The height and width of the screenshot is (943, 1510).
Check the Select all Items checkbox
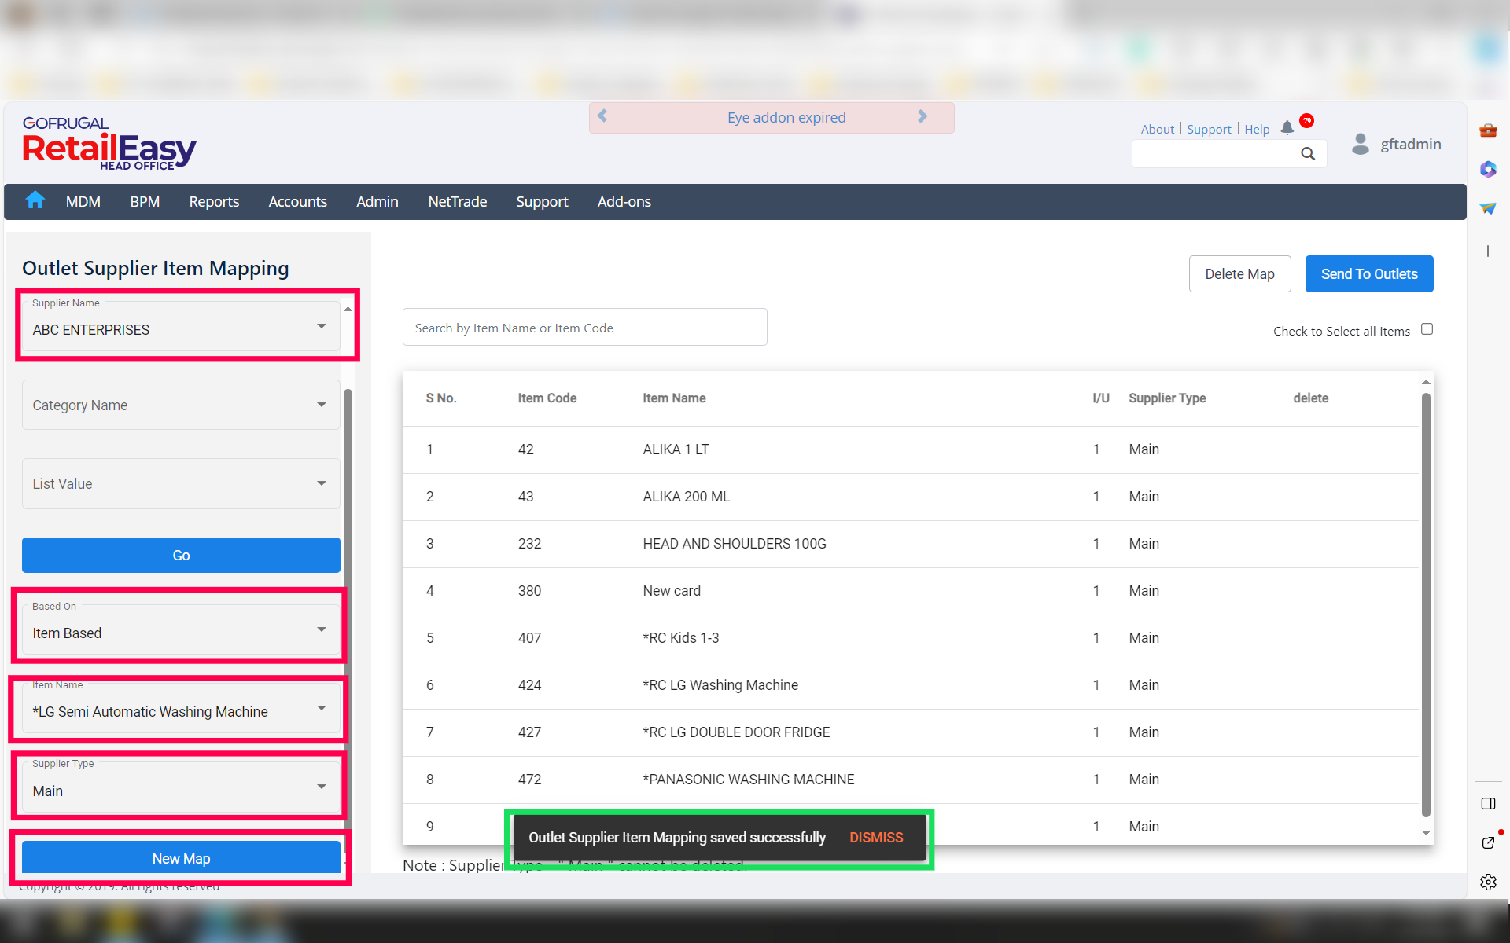pyautogui.click(x=1427, y=329)
